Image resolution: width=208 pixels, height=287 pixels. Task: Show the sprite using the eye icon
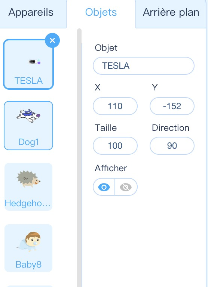[104, 187]
